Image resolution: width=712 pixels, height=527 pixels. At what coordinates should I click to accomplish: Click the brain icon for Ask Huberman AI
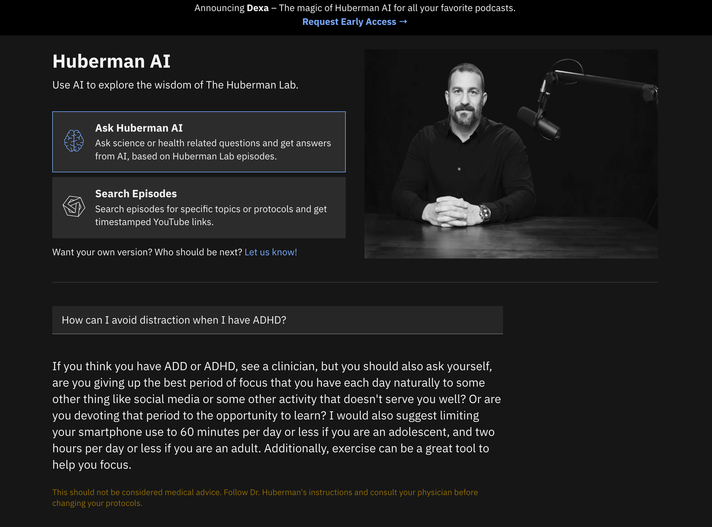[x=74, y=141]
